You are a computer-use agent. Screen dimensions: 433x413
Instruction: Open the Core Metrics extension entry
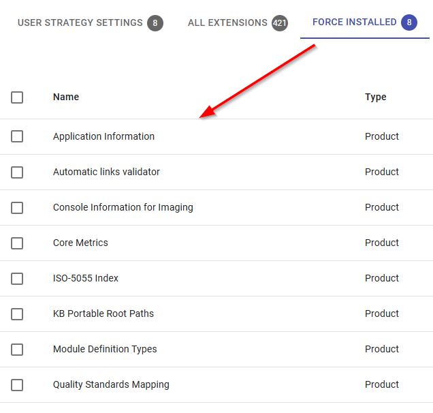(x=80, y=243)
